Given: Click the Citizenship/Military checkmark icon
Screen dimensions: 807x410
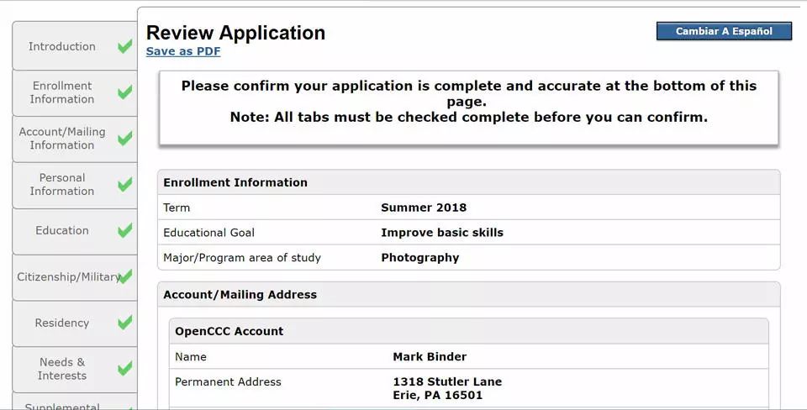Looking at the screenshot, I should (x=124, y=276).
